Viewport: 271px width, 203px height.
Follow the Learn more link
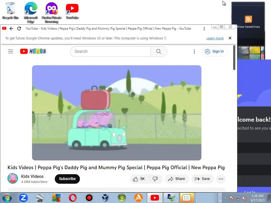click(x=215, y=38)
